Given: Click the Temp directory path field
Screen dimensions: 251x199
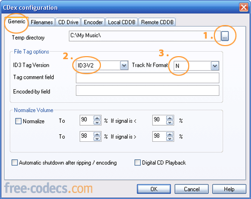Looking at the screenshot, I should coord(145,36).
